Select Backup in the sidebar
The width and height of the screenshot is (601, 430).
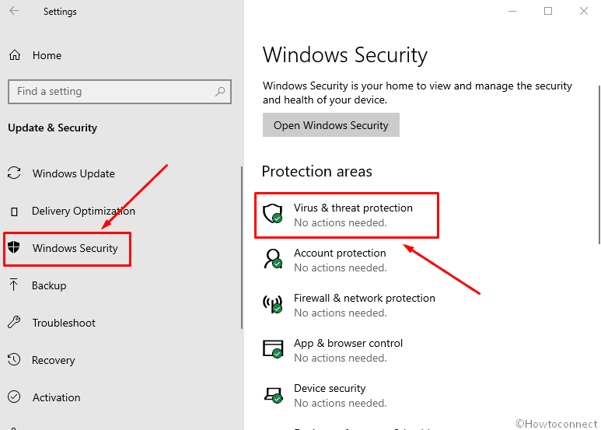click(x=49, y=285)
